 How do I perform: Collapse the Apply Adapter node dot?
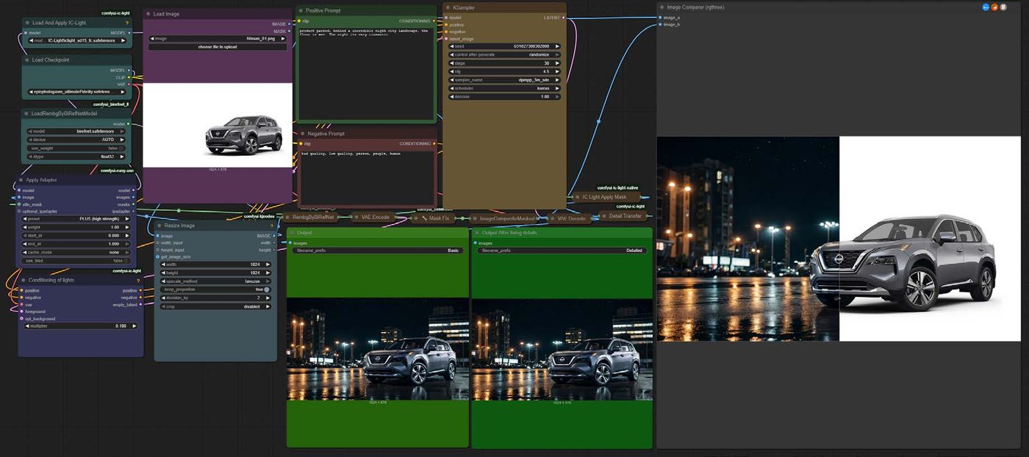tap(21, 180)
